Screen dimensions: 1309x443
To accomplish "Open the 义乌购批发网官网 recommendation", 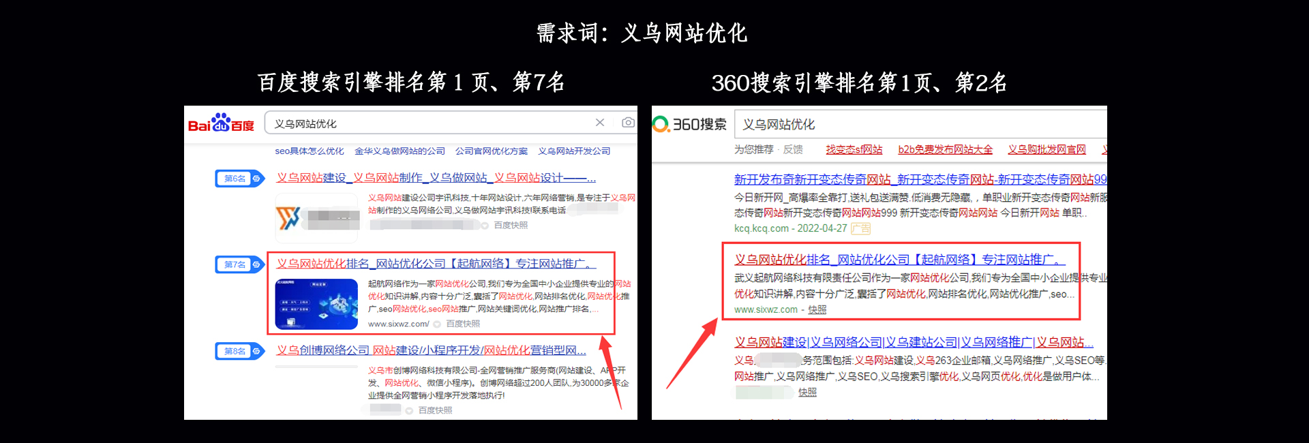I will coord(1047,150).
